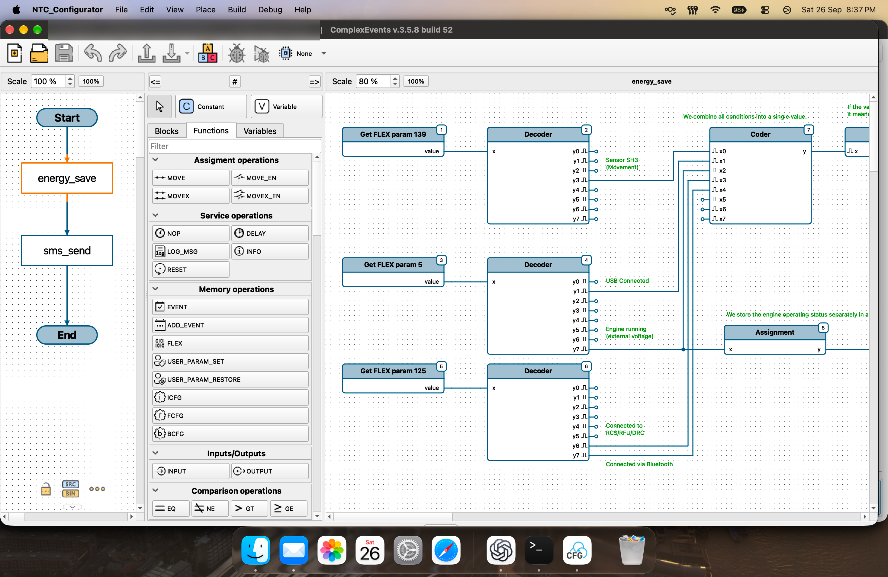Click the # button in the palette header
The image size is (888, 577).
coord(235,81)
